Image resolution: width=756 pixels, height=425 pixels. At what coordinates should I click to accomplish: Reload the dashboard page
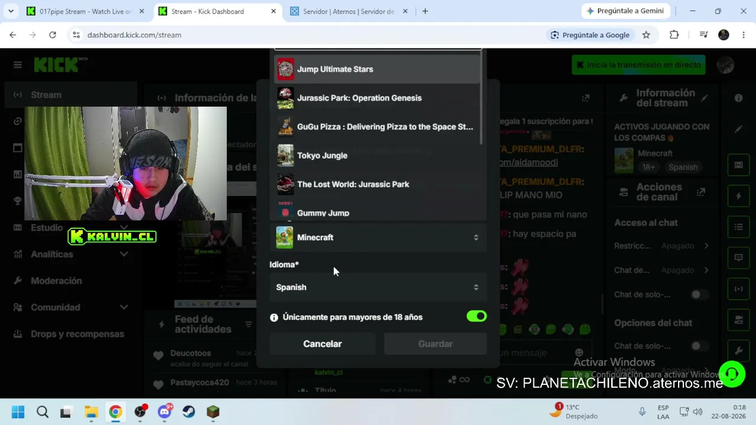click(x=53, y=35)
